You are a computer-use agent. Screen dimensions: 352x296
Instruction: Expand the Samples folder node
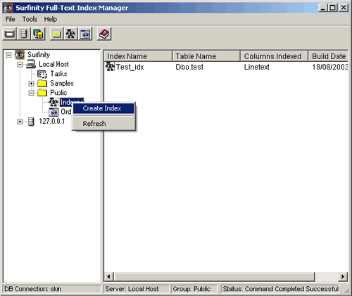coord(31,84)
